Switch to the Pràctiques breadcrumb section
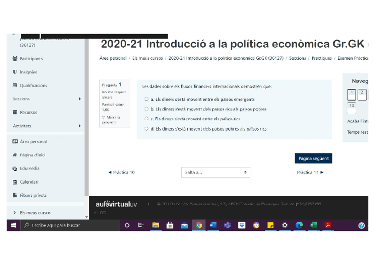Viewport: 375px width, 265px height. (x=321, y=58)
